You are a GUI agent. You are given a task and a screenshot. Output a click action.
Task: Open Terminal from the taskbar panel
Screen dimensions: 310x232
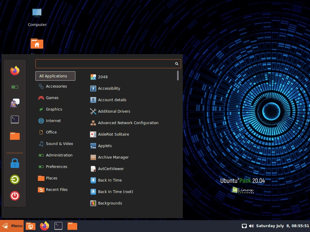coord(58,226)
